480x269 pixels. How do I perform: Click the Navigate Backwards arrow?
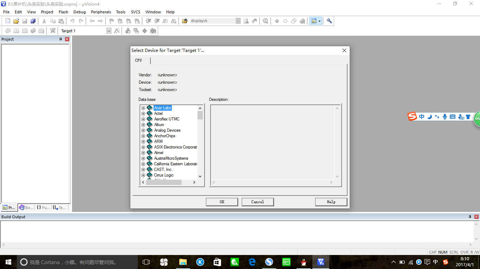click(92, 21)
